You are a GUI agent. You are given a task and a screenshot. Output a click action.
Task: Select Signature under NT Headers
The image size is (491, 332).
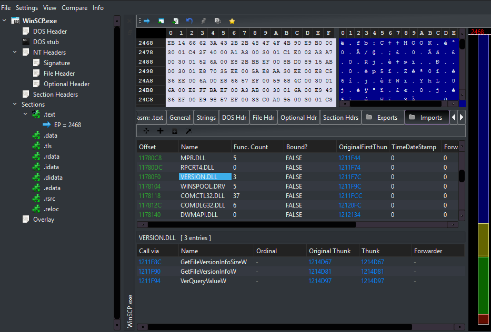(x=57, y=63)
